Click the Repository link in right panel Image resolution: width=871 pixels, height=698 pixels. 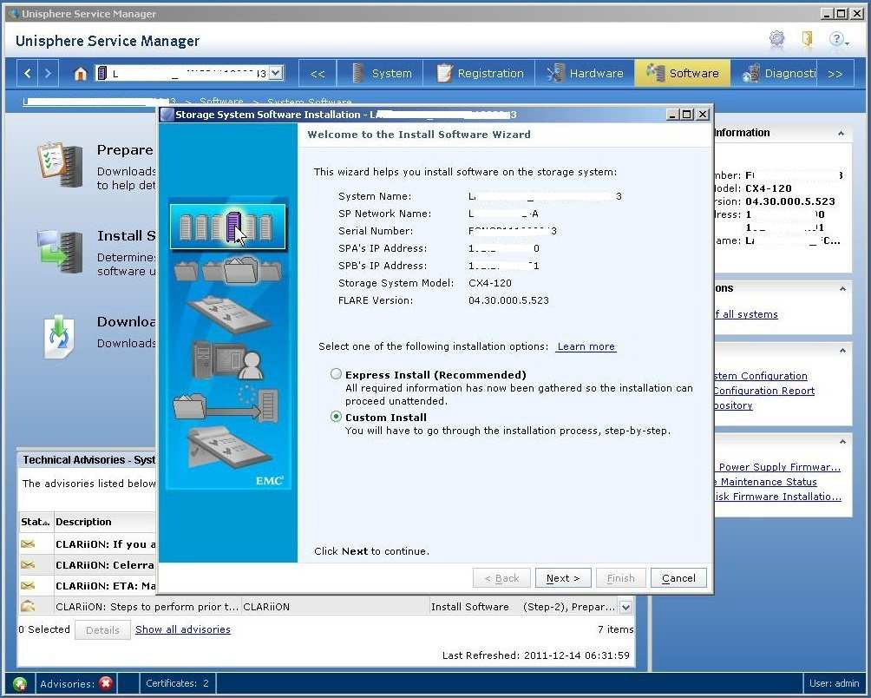click(733, 405)
